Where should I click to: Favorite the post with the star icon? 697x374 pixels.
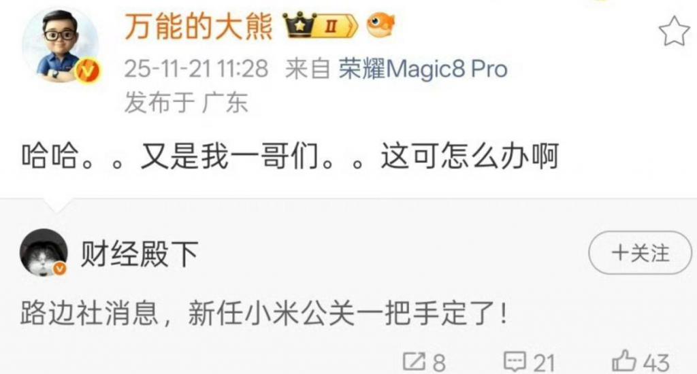point(675,31)
